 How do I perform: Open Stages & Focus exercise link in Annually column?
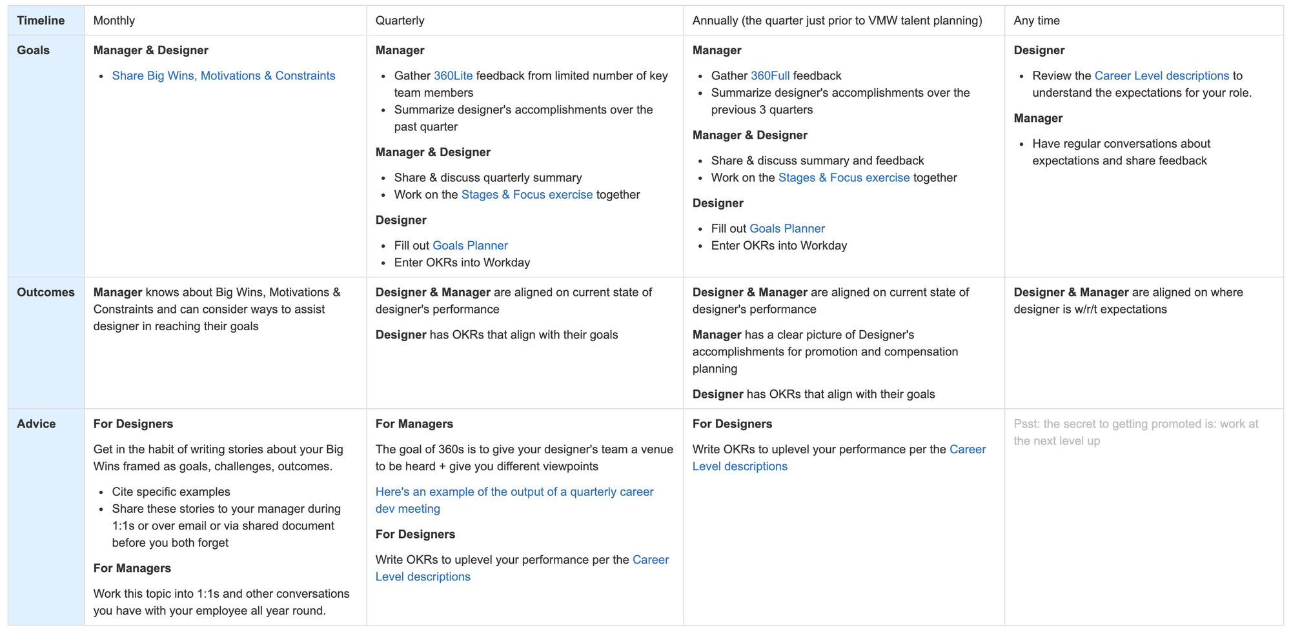point(844,177)
